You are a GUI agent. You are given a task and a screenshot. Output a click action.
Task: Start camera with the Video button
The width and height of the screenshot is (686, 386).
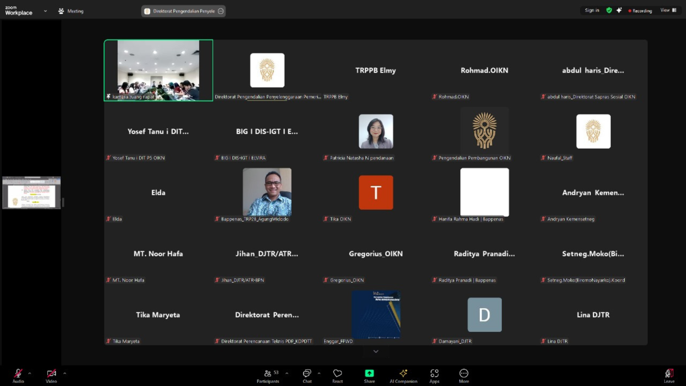point(51,376)
